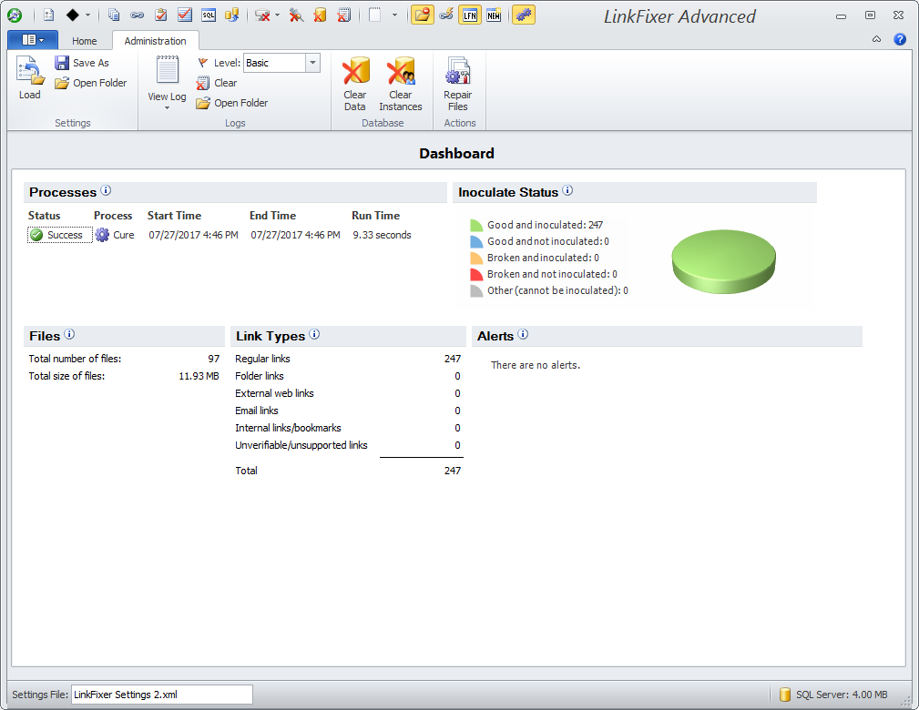Click the toolbar notepad with red X icon
919x710 pixels.
click(x=344, y=15)
